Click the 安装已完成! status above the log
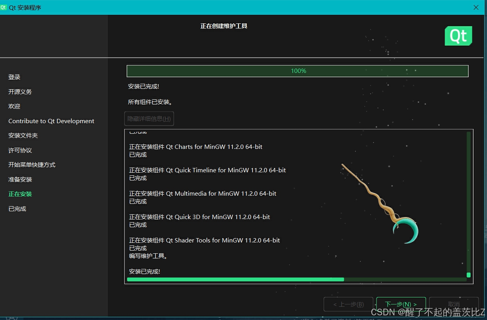Image resolution: width=487 pixels, height=320 pixels. coord(143,87)
